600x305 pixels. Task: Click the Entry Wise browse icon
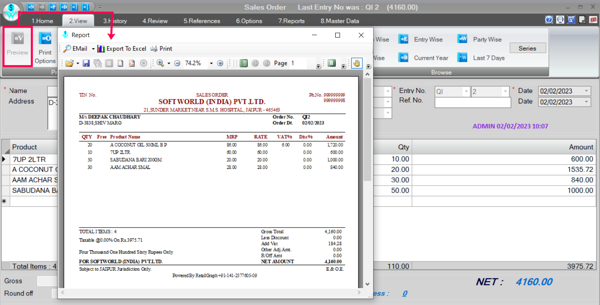click(x=403, y=39)
